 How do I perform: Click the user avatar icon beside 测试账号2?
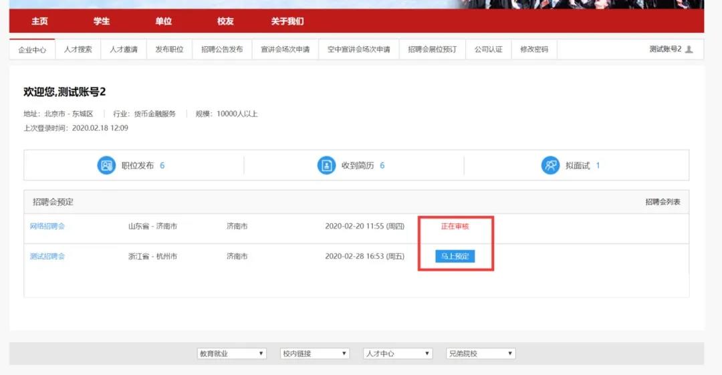pos(689,49)
